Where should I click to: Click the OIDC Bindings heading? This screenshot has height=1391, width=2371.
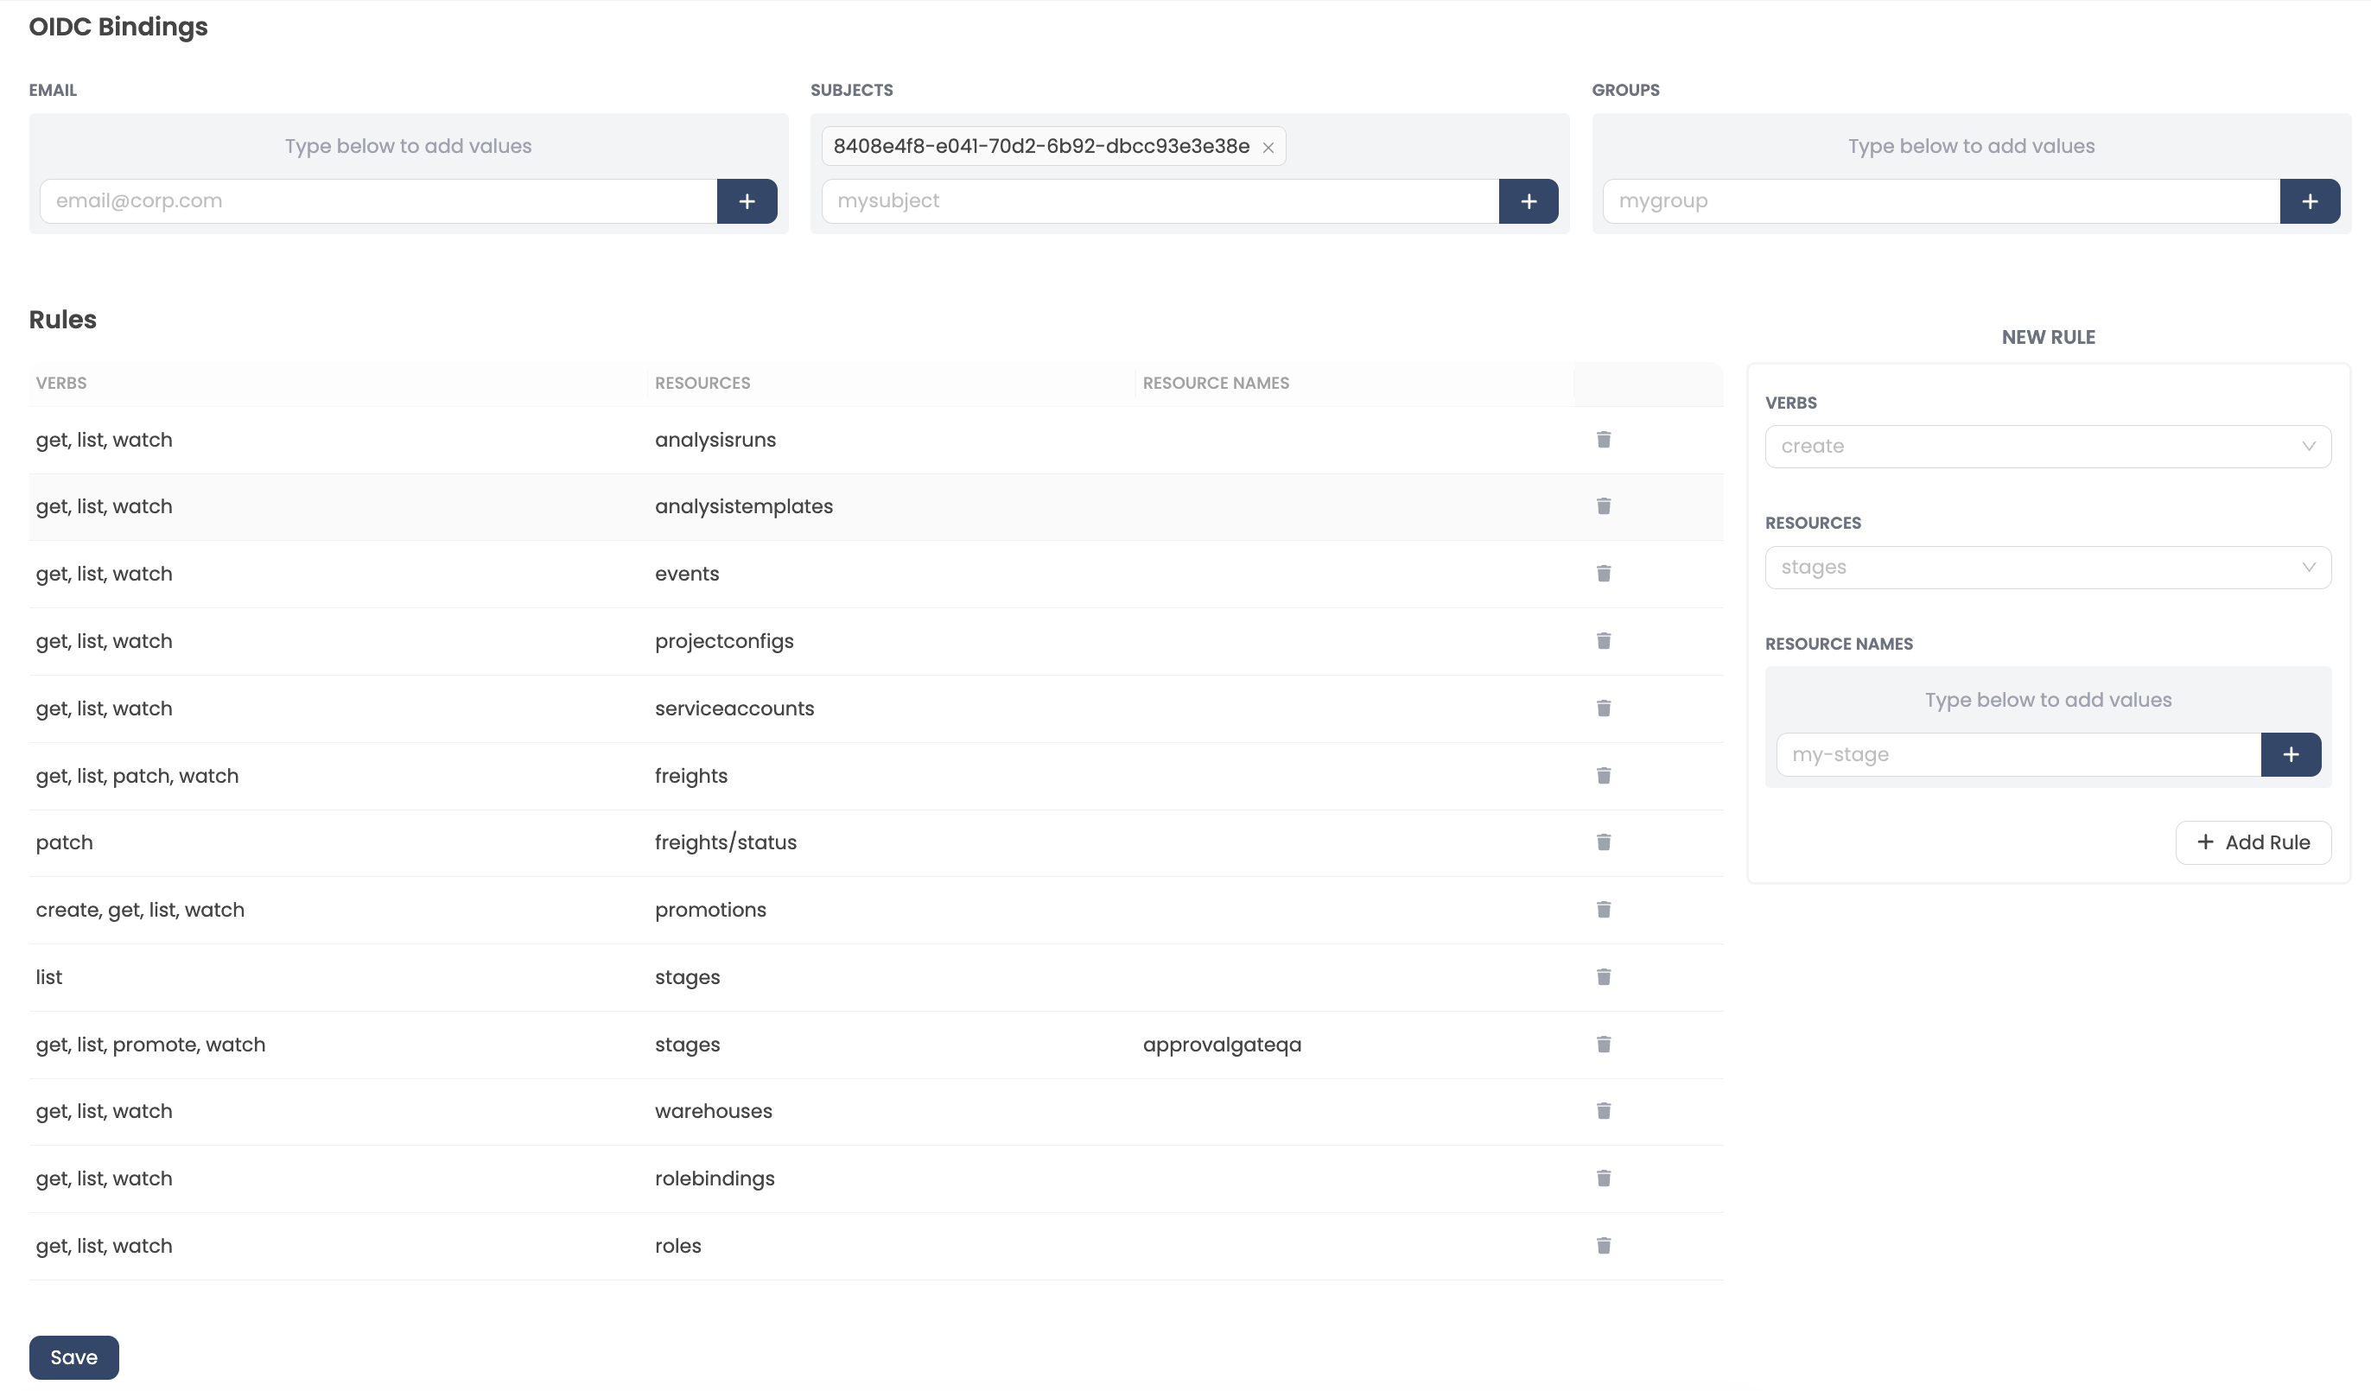[x=118, y=26]
